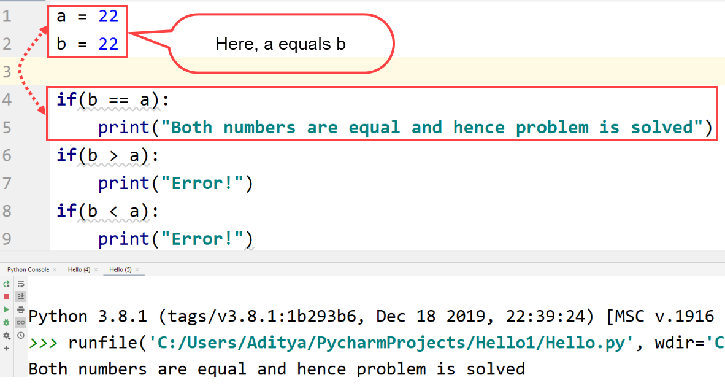
Task: Close the Python Console tab
Action: pyautogui.click(x=55, y=269)
